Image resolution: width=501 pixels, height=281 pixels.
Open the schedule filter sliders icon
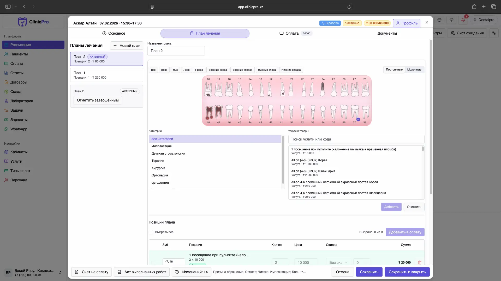click(x=494, y=33)
